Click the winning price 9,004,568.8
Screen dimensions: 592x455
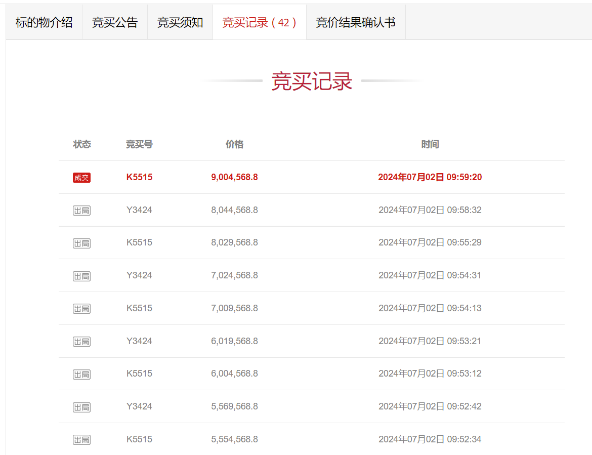(234, 177)
